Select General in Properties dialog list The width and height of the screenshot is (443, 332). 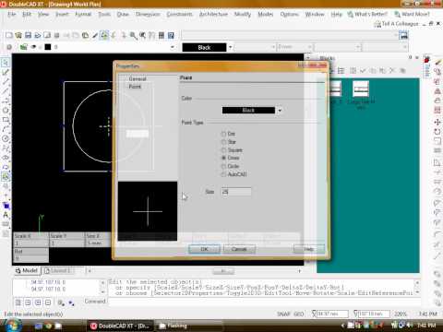click(138, 79)
